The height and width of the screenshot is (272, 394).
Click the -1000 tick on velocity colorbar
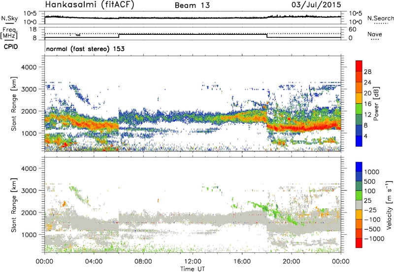tap(374, 239)
